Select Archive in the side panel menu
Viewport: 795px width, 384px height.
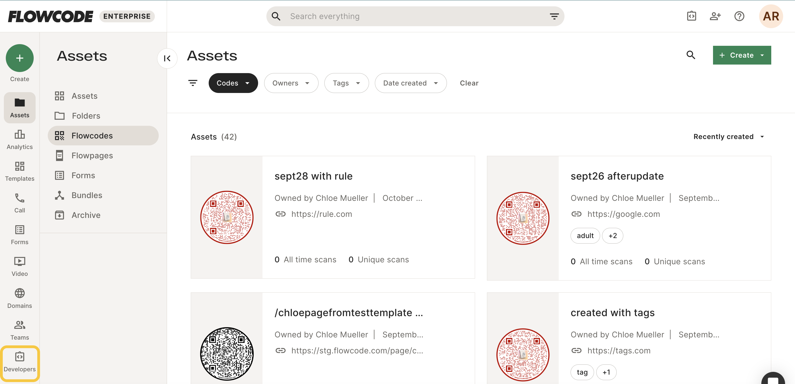coord(103,215)
